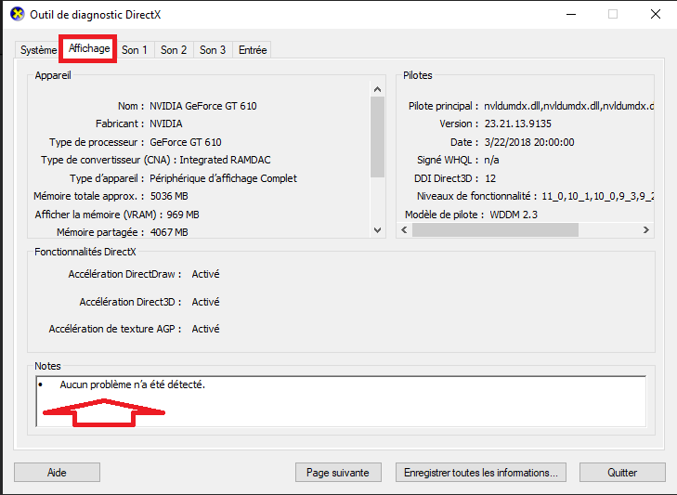This screenshot has height=495, width=677.
Task: Click 'Activé' next to Accélération Direct3D
Action: 205,302
